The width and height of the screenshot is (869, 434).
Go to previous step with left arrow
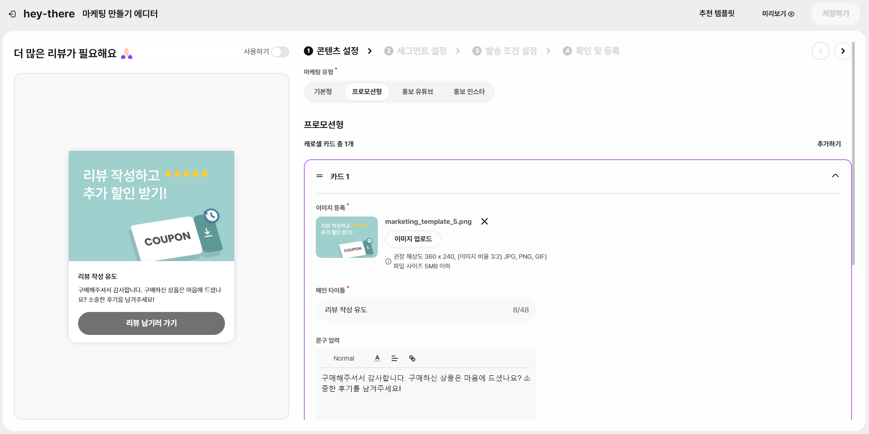pyautogui.click(x=821, y=51)
